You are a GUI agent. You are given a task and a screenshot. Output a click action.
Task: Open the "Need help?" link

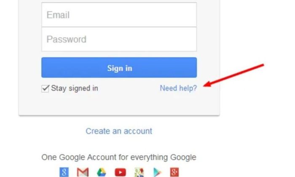178,88
